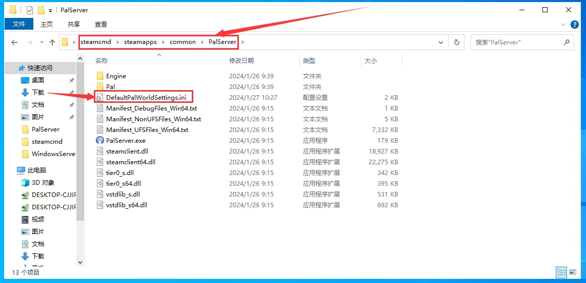Click the Forward navigation arrow
Screen dimensions: 586x283
click(30, 42)
